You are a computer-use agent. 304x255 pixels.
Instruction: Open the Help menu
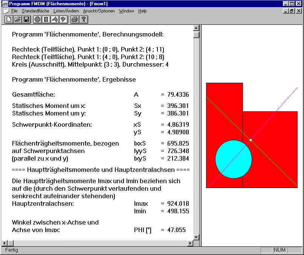coord(142,11)
